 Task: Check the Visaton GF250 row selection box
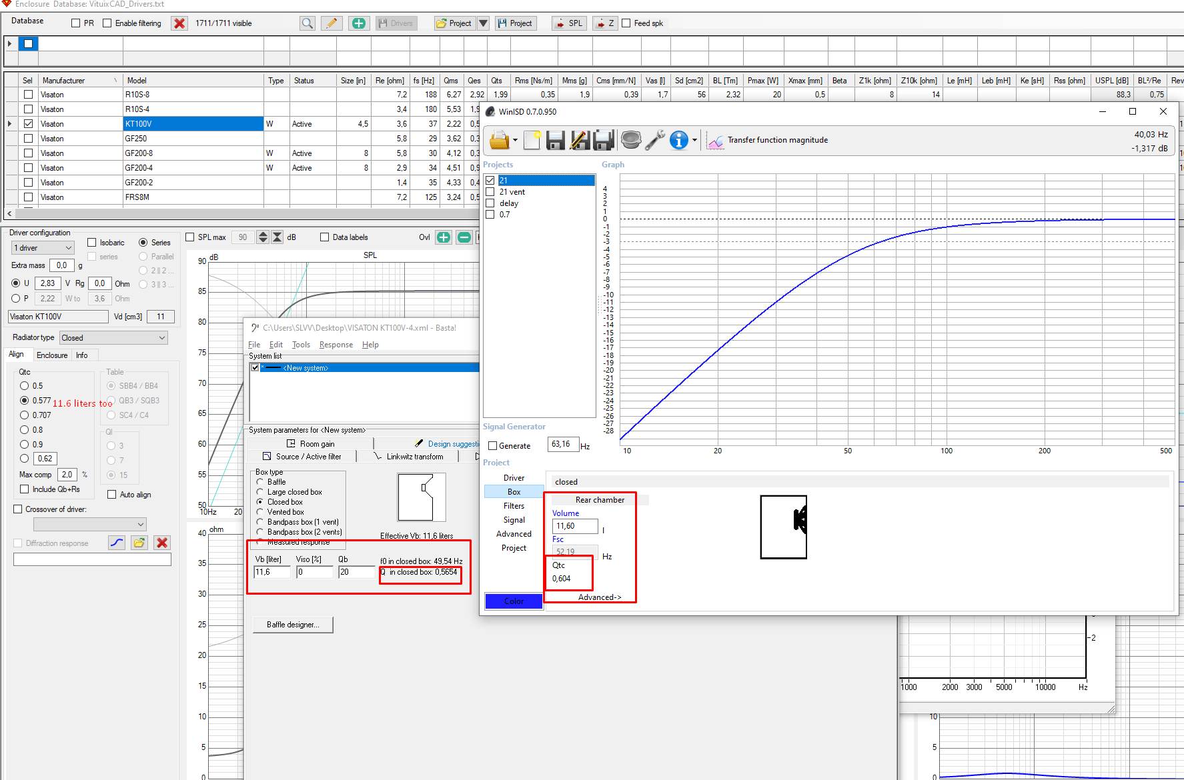click(28, 139)
